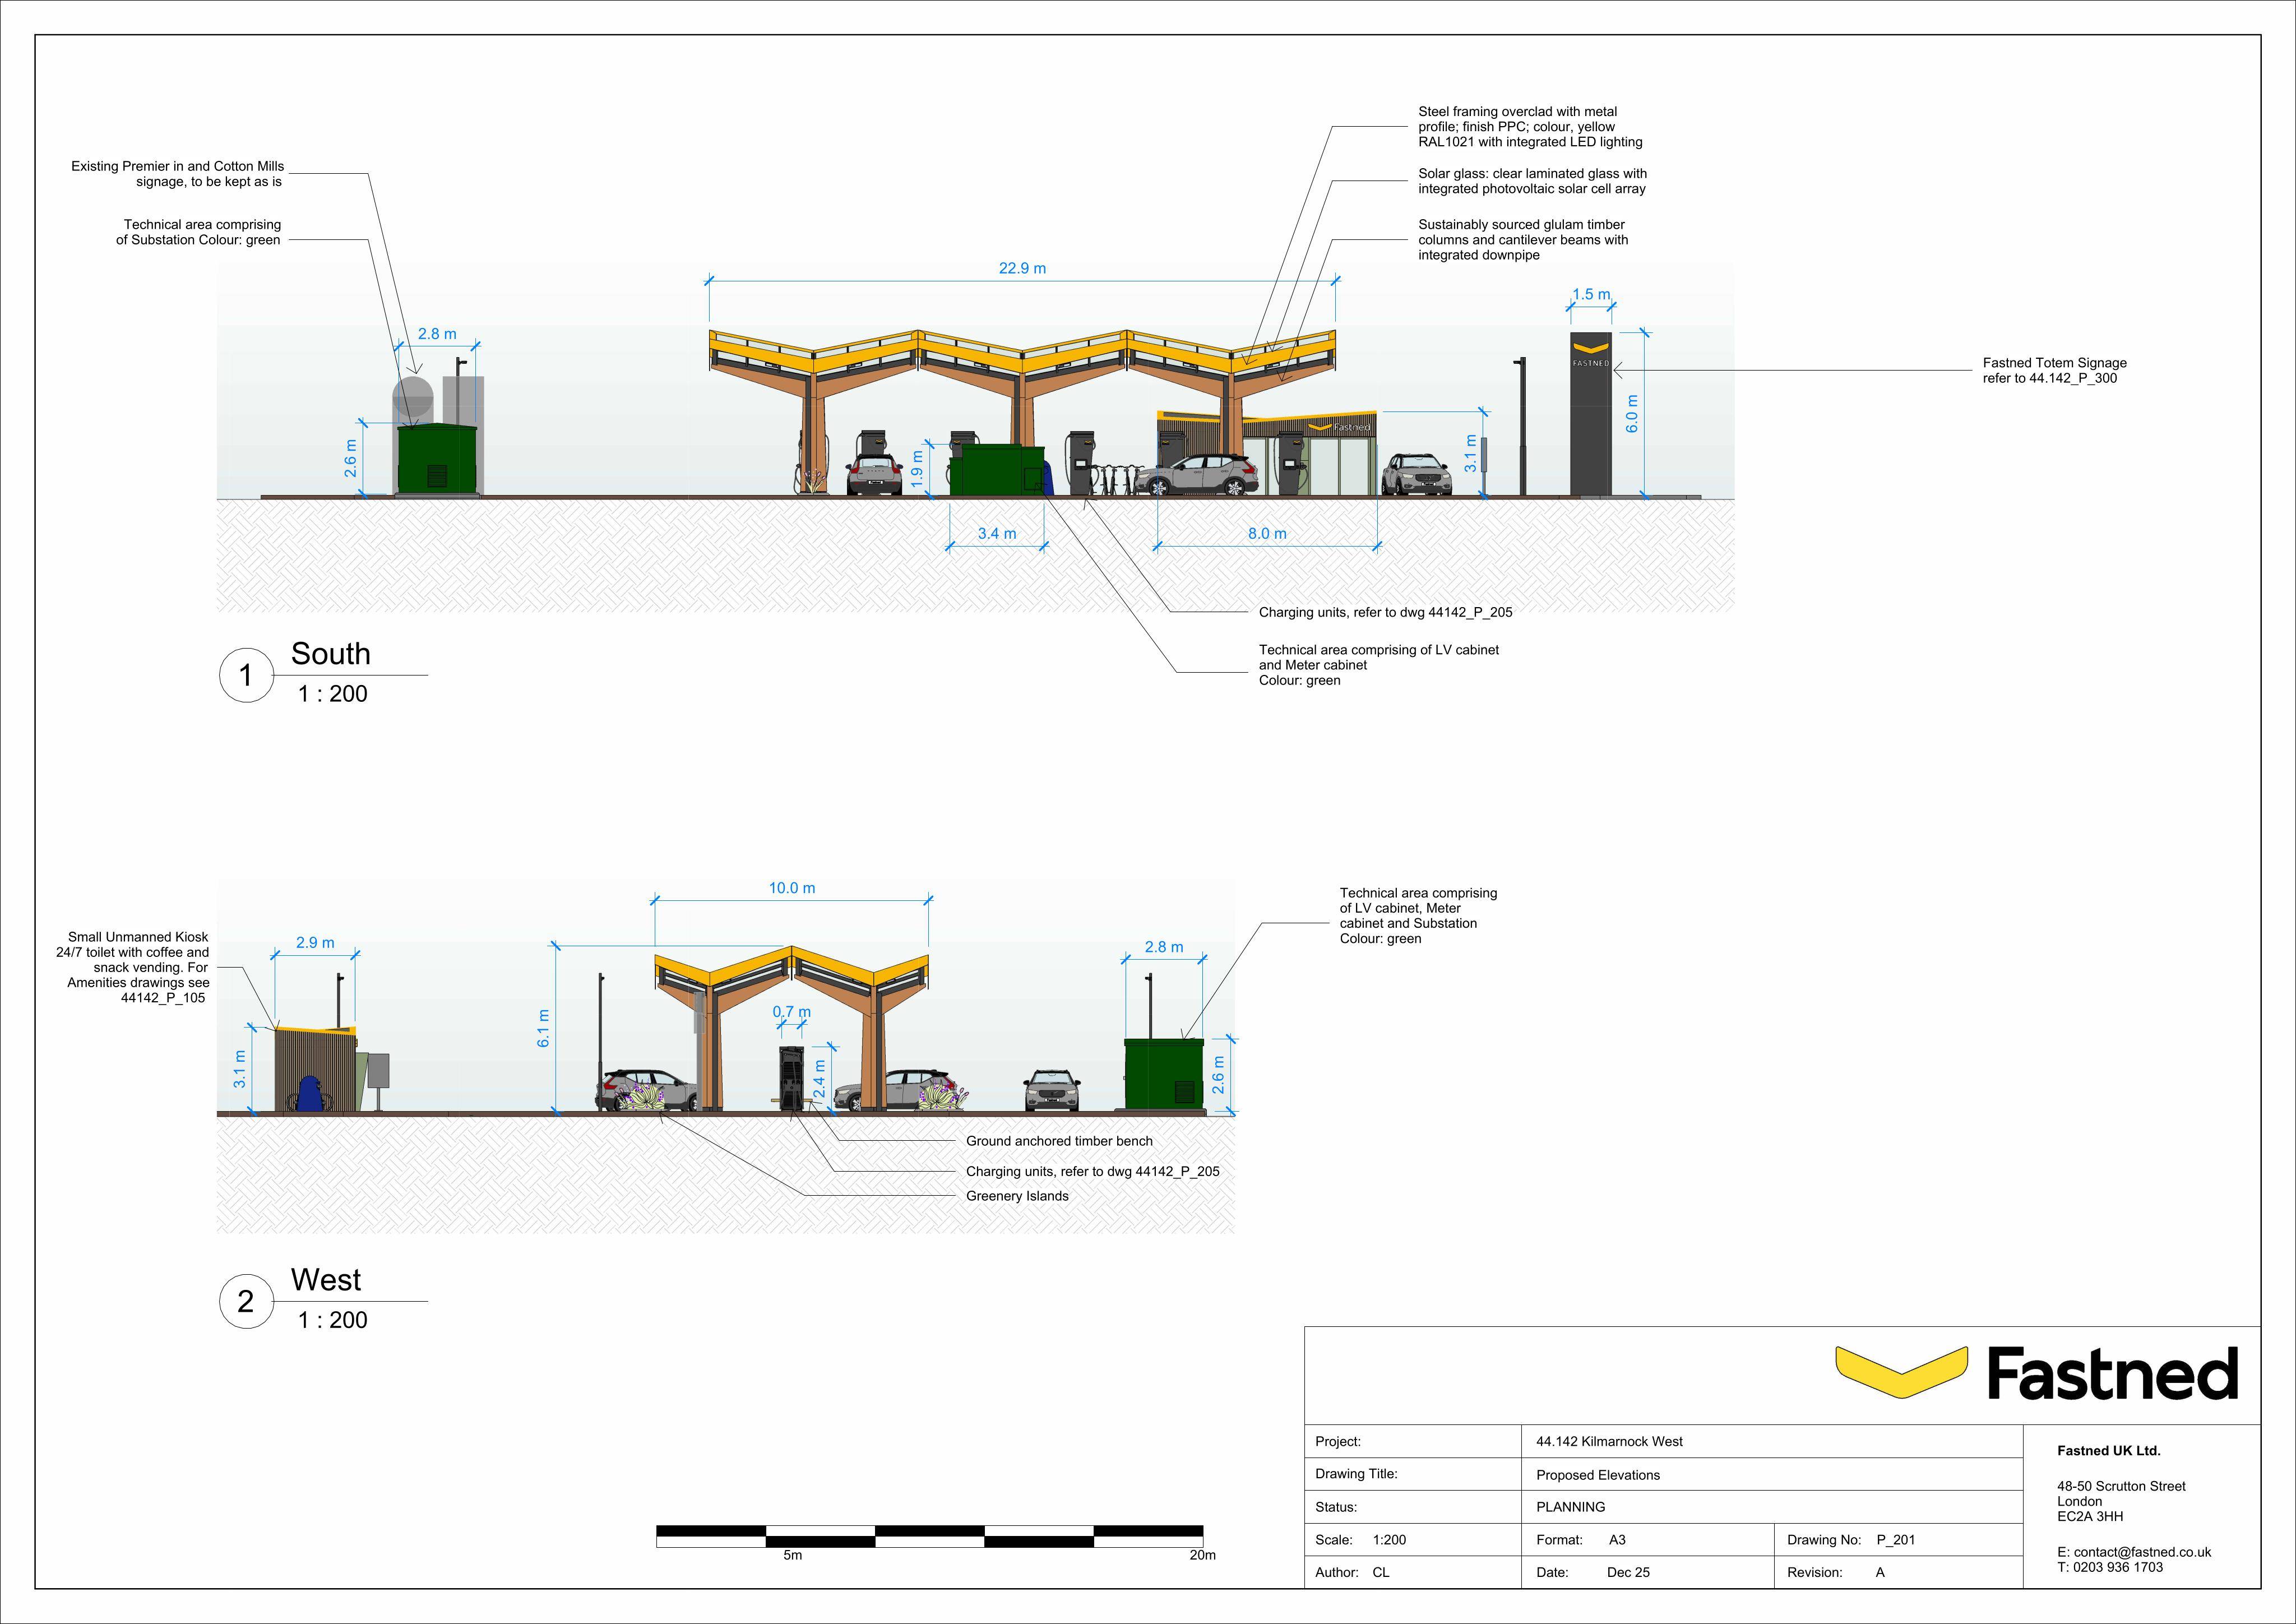Click the green technical cabinet in West elevation

point(1164,1073)
